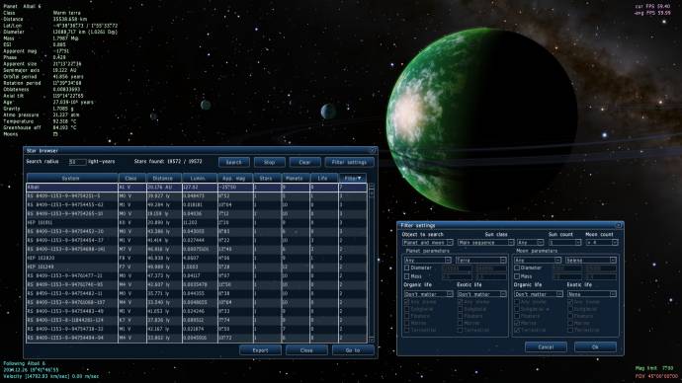Toggle moon Diameter filter checkbox
682x383 pixels.
click(x=517, y=268)
